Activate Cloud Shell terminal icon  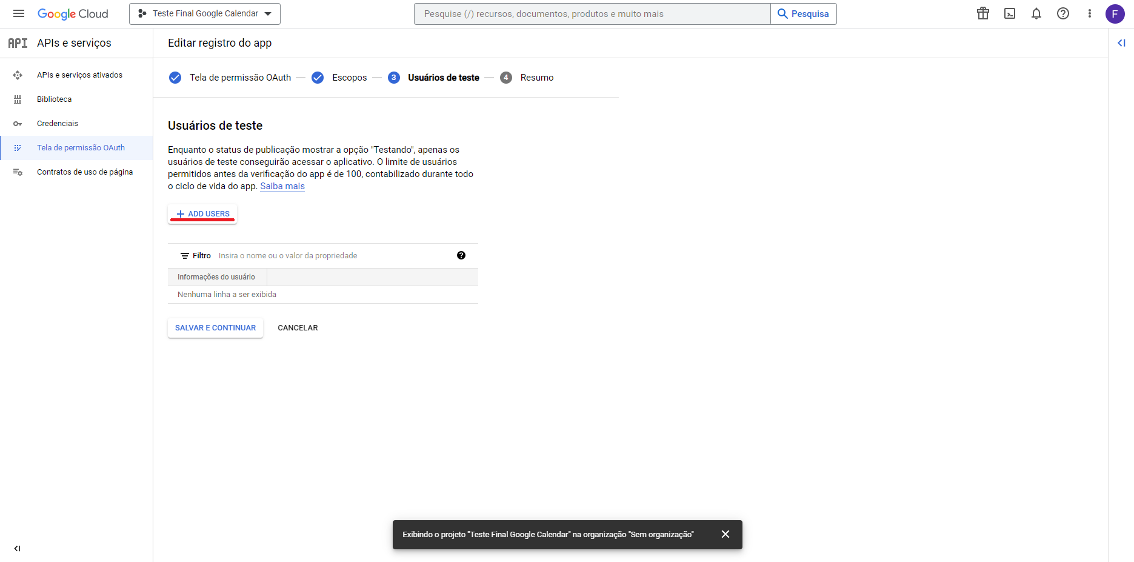[x=1009, y=13]
